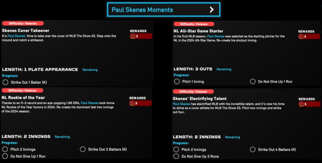The width and height of the screenshot is (322, 163).
Task: Open the NL All-Star Game Starter moment title
Action: [198, 31]
